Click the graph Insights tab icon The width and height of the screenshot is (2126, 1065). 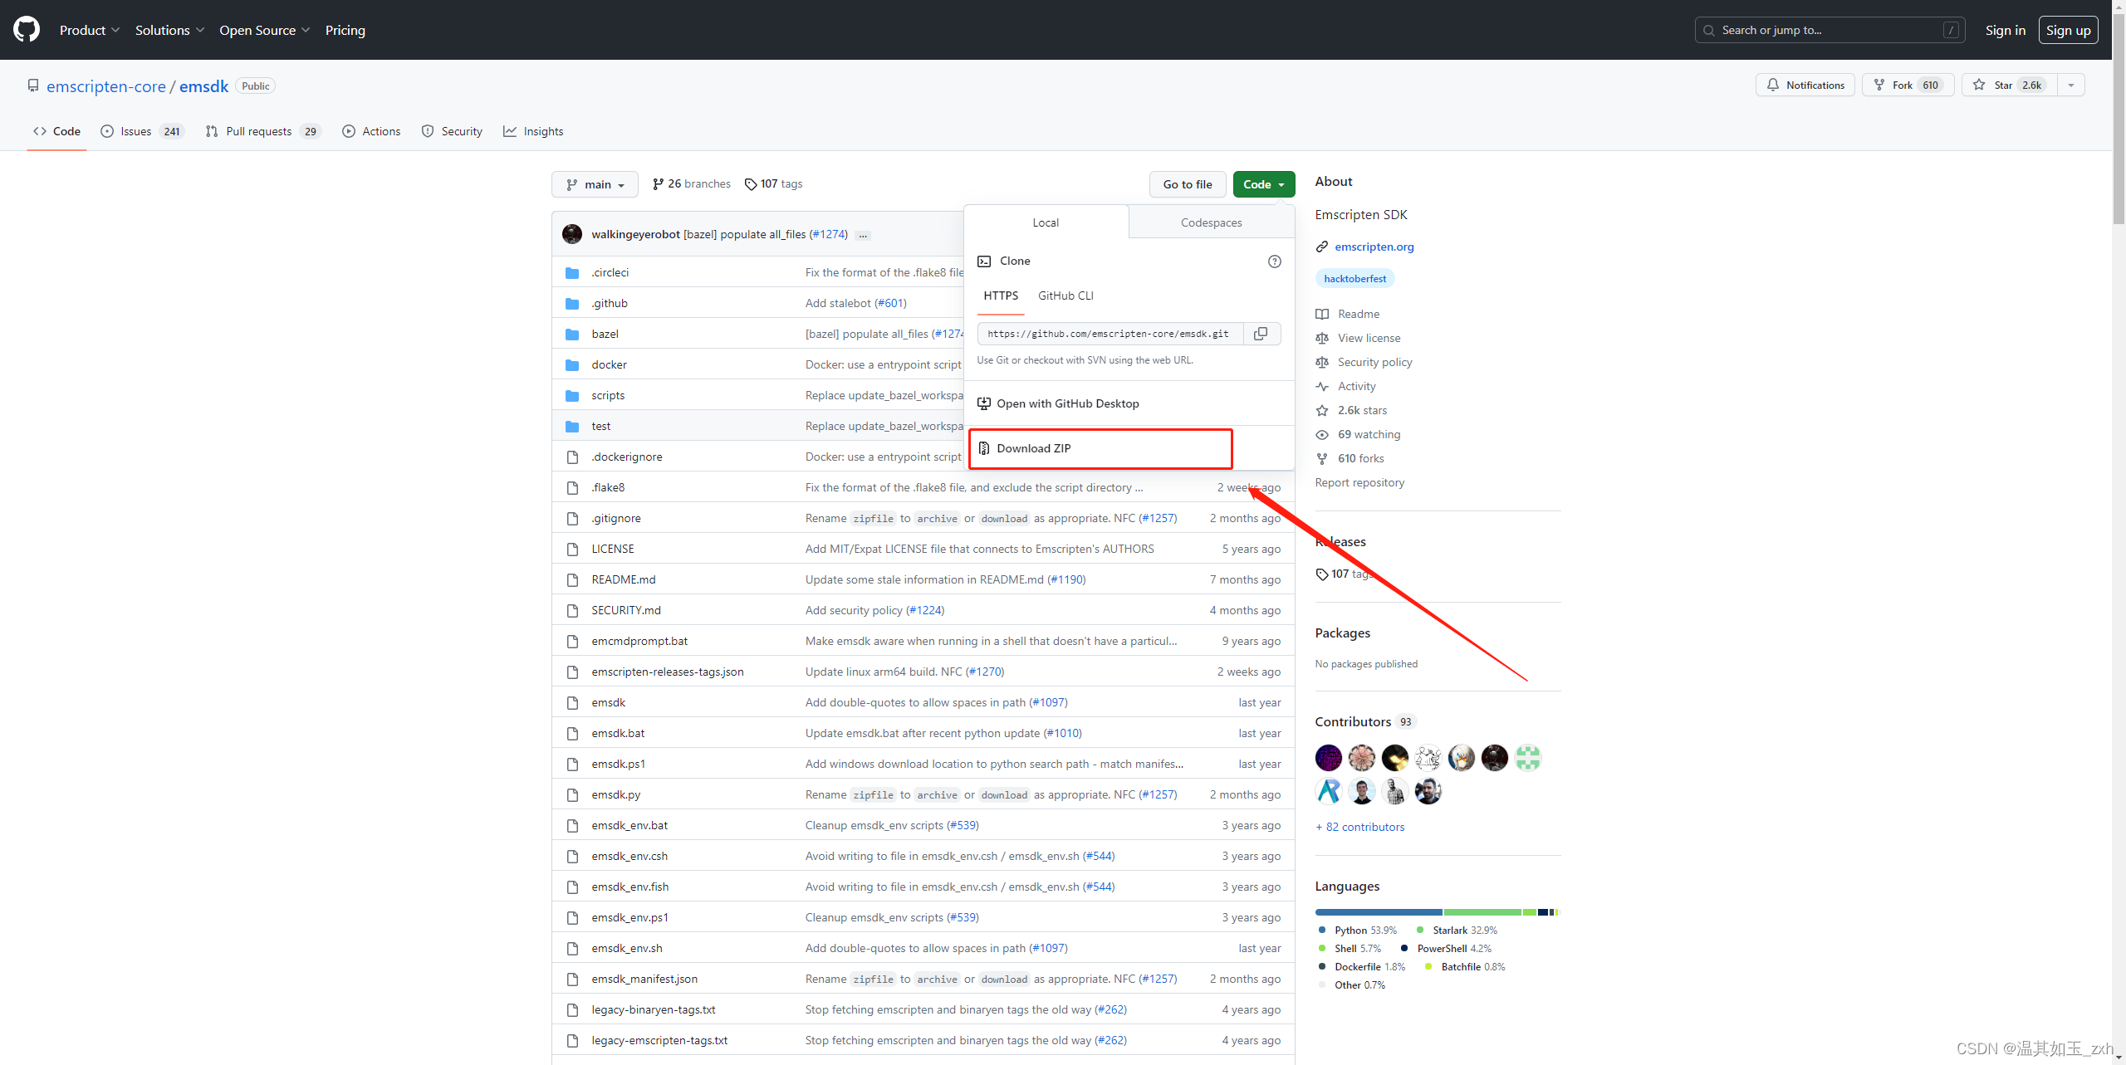tap(512, 130)
